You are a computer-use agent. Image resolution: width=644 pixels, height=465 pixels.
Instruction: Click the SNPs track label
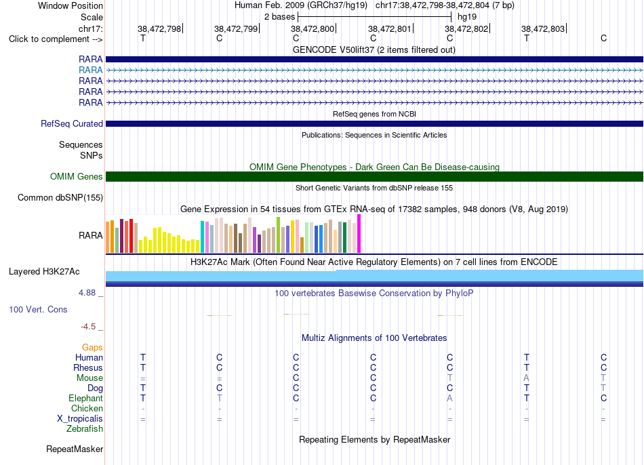click(x=92, y=155)
